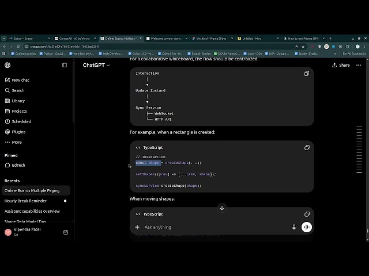Click the 'For example, when a rectangle is created:' text
369x276 pixels.
pos(172,132)
